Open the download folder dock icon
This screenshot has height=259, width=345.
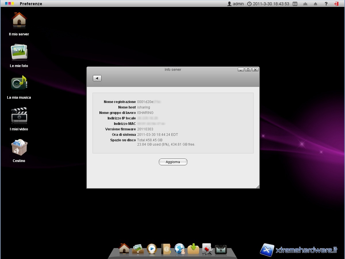(x=193, y=249)
